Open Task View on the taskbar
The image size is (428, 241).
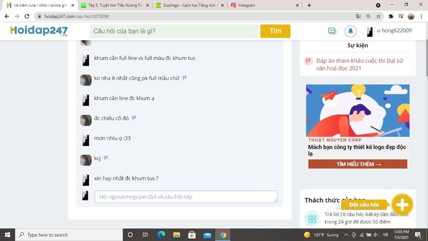145,235
